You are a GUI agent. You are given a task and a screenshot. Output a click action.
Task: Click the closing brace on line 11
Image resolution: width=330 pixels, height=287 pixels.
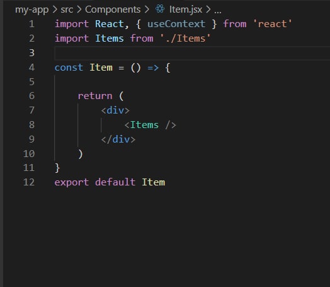pyautogui.click(x=57, y=168)
